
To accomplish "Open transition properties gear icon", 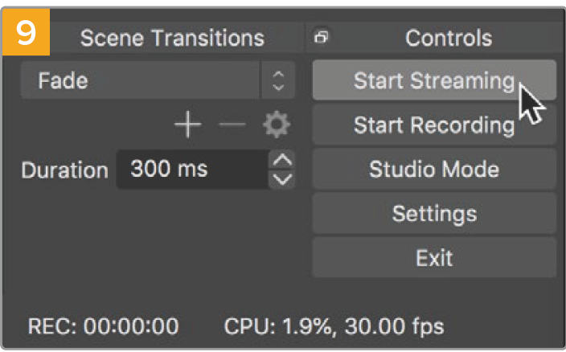I will (x=277, y=125).
